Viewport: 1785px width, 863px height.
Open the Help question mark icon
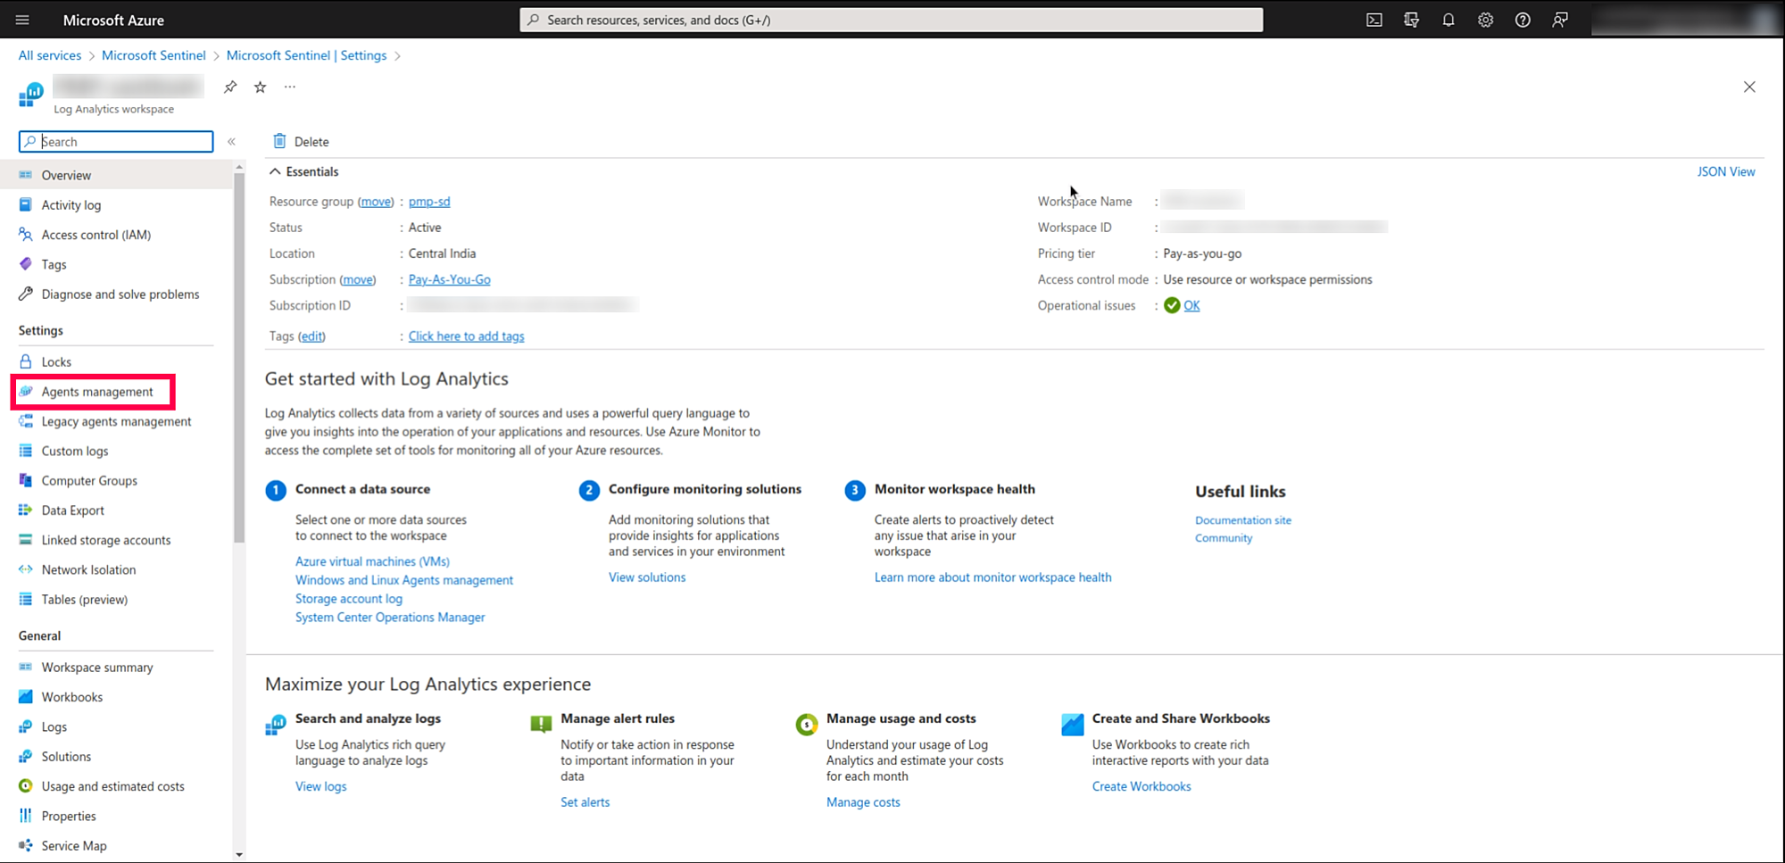1523,20
